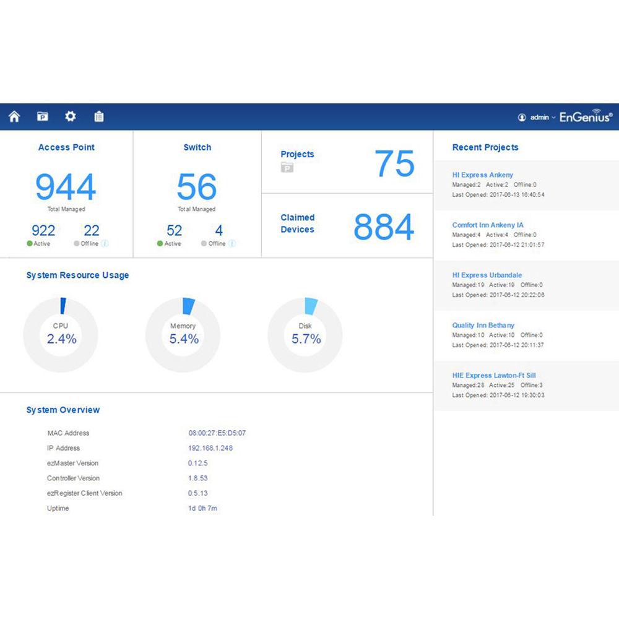Viewport: 619px width, 619px height.
Task: Click the Claimed Devices count 884
Action: click(x=383, y=227)
